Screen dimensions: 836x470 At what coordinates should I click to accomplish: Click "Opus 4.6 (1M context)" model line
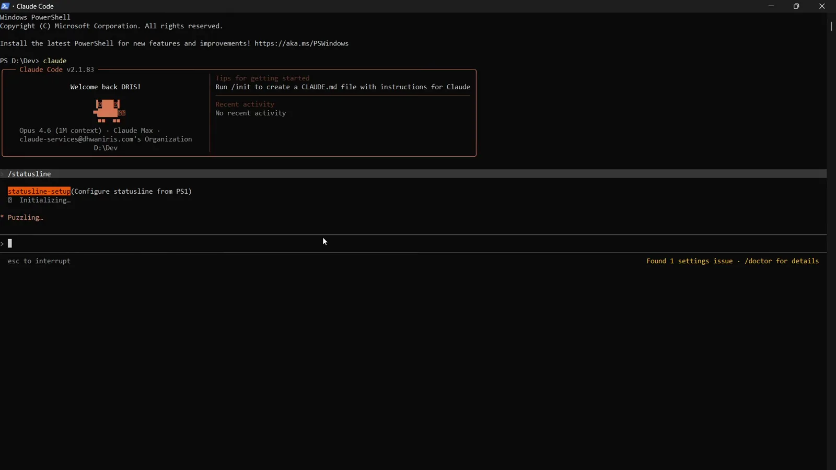click(x=90, y=131)
